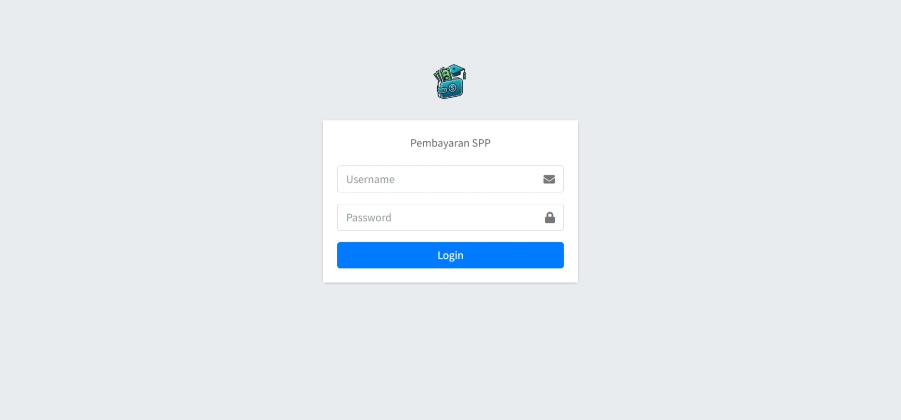The height and width of the screenshot is (420, 901).
Task: Tap the mail icon beside Username
Action: (x=549, y=179)
